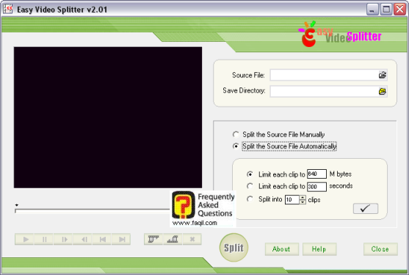Jump to the start of the video

coord(102,239)
